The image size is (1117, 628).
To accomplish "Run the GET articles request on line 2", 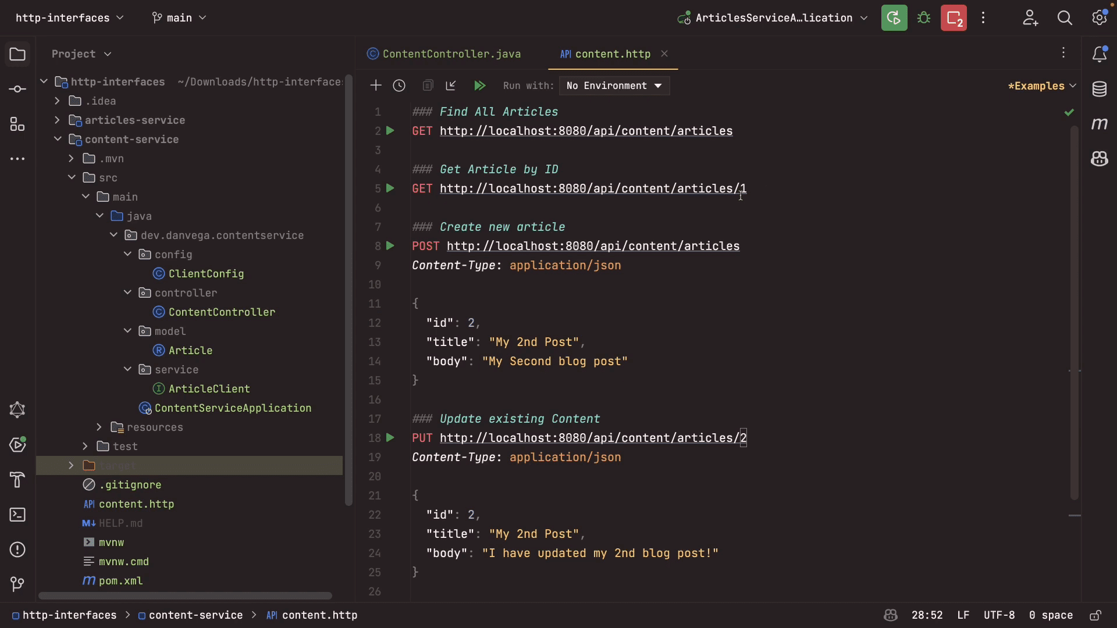I will [x=390, y=131].
